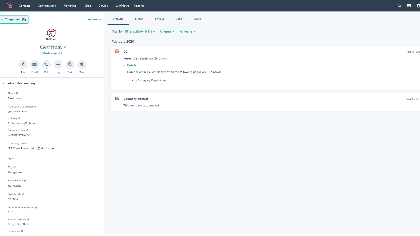The image size is (420, 236).
Task: Go back to Companies list
Action: tap(14, 19)
